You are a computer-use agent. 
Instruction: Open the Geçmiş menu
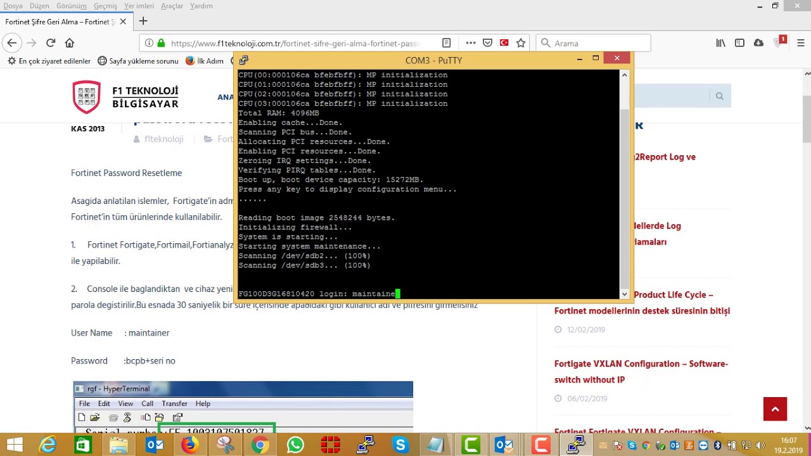[106, 6]
